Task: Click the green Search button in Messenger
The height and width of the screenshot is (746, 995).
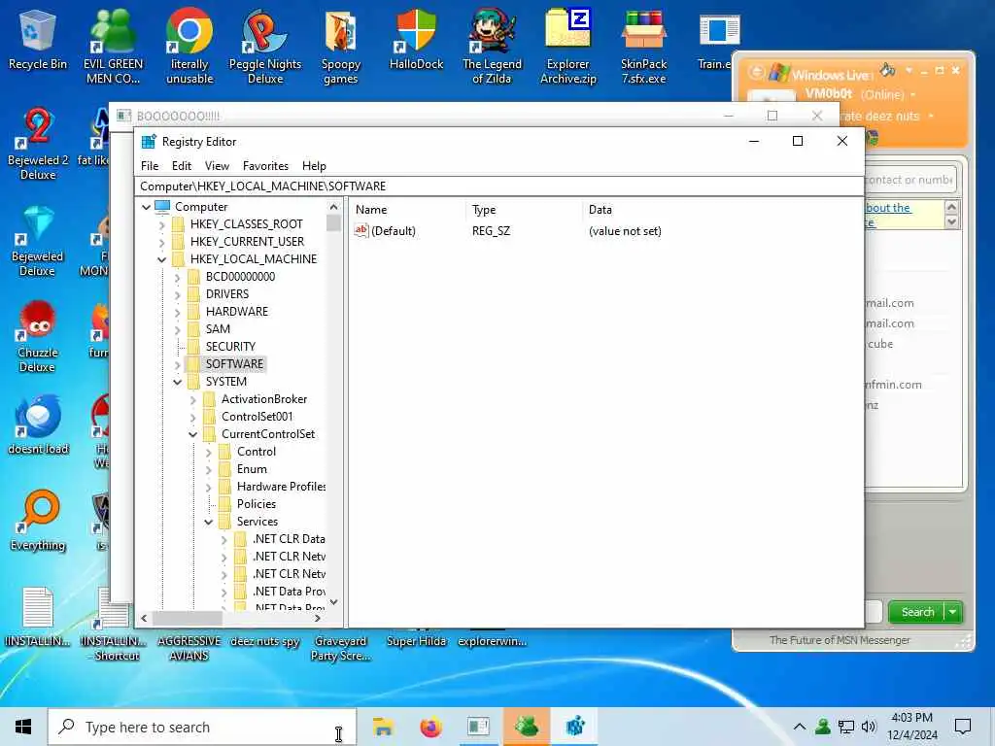Action: point(917,612)
